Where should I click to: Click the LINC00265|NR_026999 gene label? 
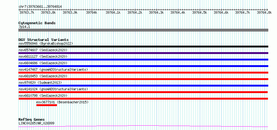tap(36, 123)
